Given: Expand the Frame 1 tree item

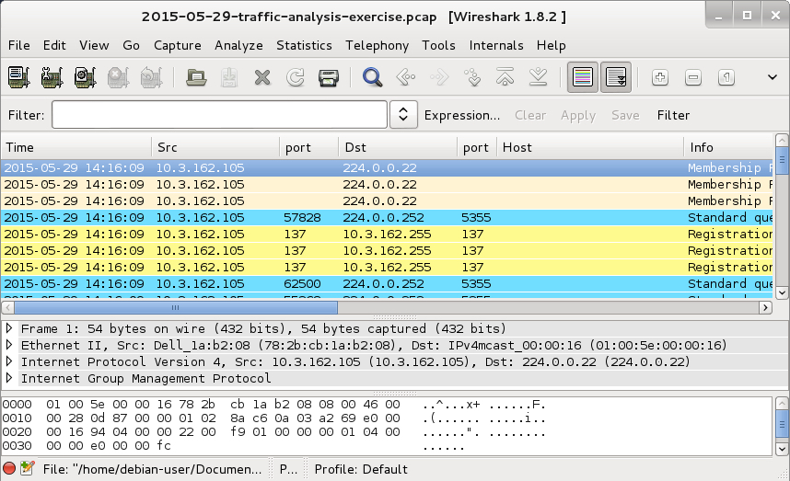Looking at the screenshot, I should point(8,328).
